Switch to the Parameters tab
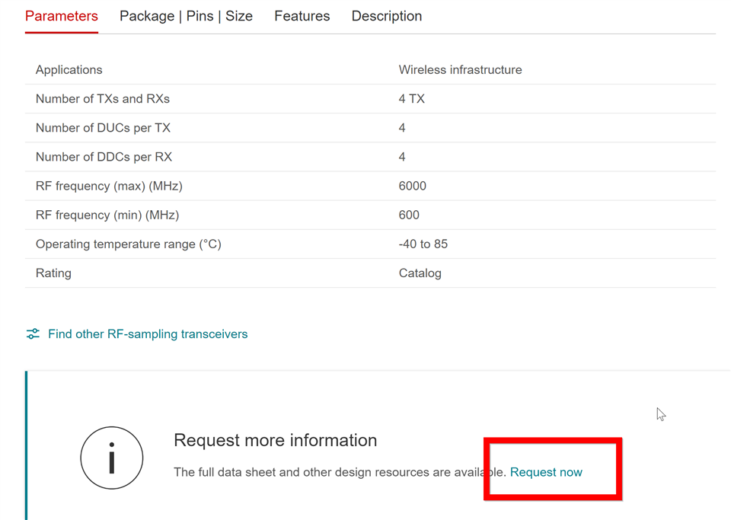 62,16
